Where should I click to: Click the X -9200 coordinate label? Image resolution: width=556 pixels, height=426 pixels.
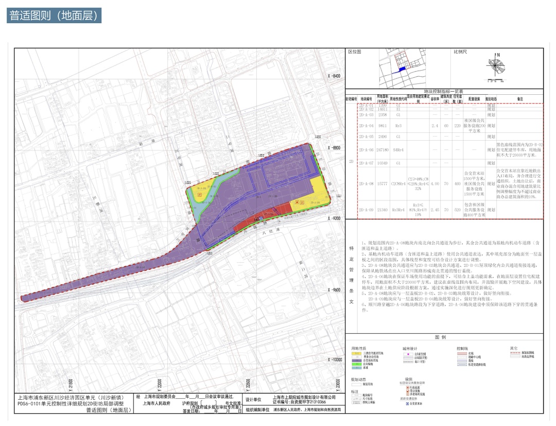point(334,218)
